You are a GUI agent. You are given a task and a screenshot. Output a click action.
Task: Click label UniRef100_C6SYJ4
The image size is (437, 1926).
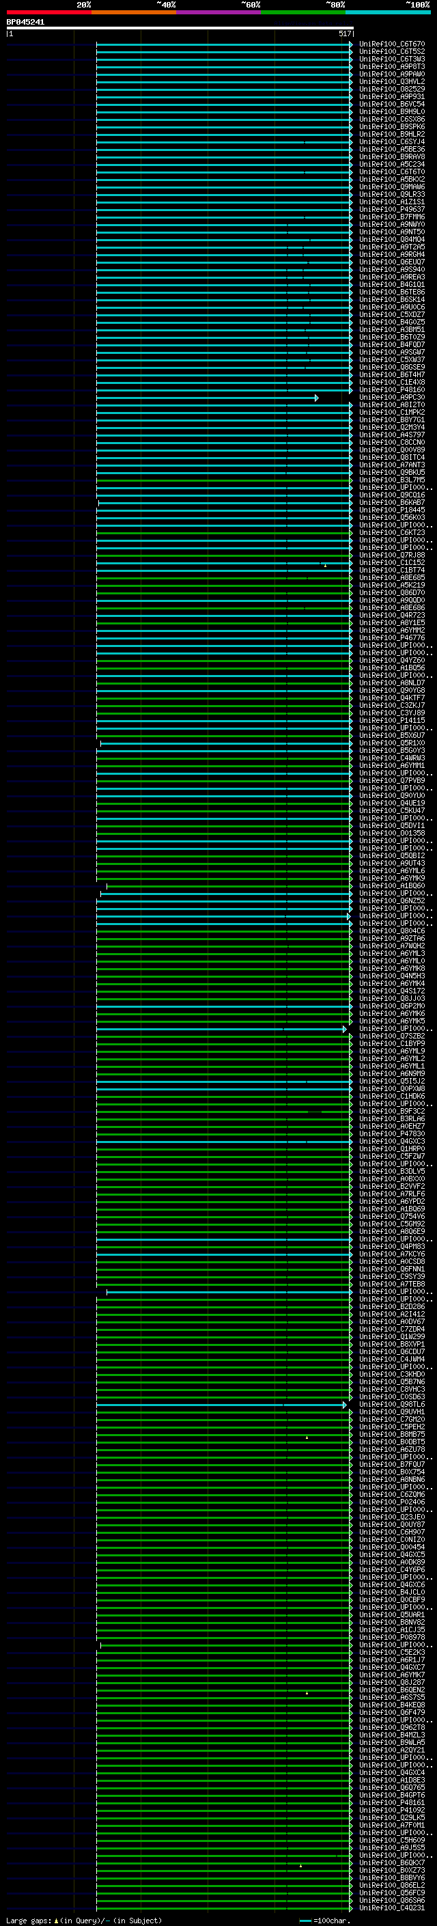point(391,142)
